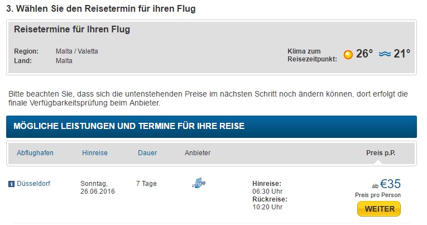This screenshot has width=427, height=225.
Task: Click the €35 price
Action: click(x=390, y=184)
